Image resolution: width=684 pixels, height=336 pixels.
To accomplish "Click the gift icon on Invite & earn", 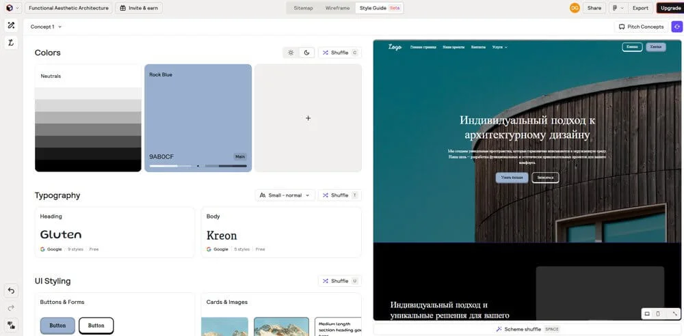I will click(x=123, y=8).
